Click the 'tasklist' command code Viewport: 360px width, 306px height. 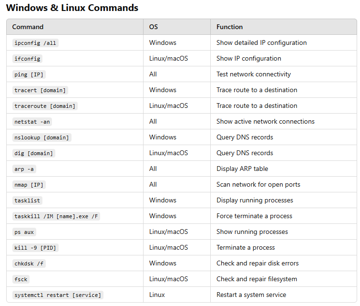tap(27, 200)
